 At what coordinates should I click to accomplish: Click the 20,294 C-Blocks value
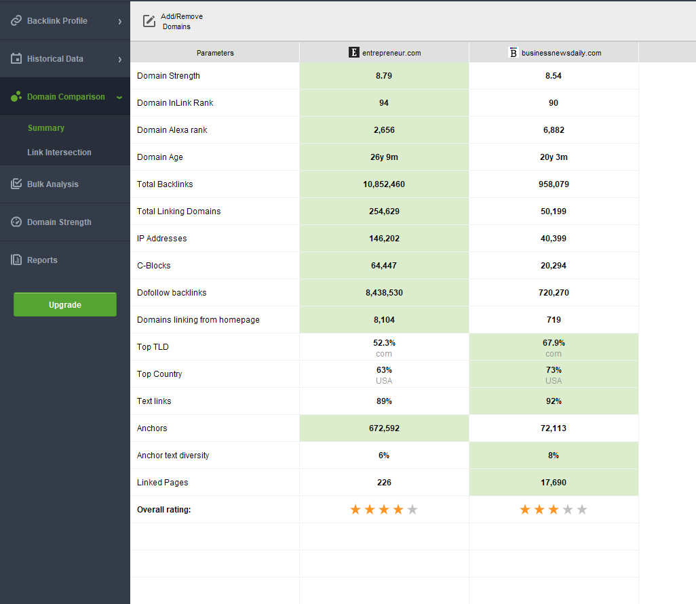coord(554,265)
